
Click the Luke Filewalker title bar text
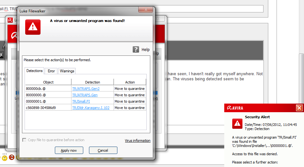click(32, 11)
